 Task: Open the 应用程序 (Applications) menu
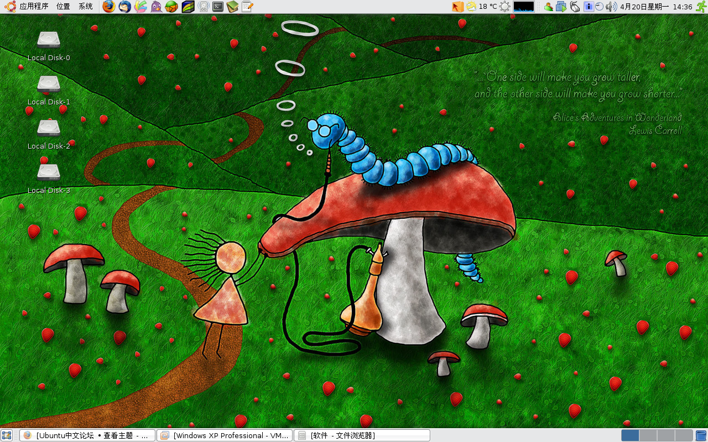[27, 7]
